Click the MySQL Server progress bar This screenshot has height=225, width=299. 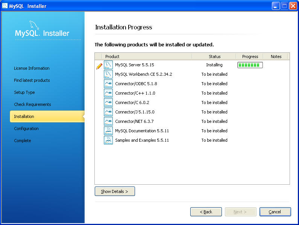(x=250, y=65)
